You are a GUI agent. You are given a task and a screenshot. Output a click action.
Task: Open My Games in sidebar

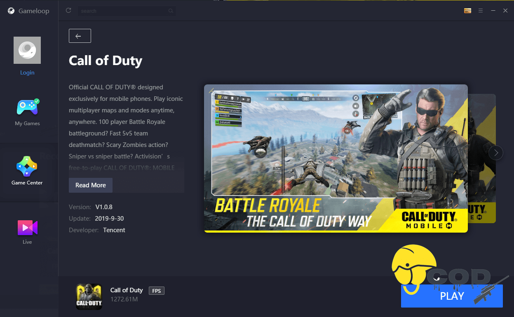[x=27, y=112]
